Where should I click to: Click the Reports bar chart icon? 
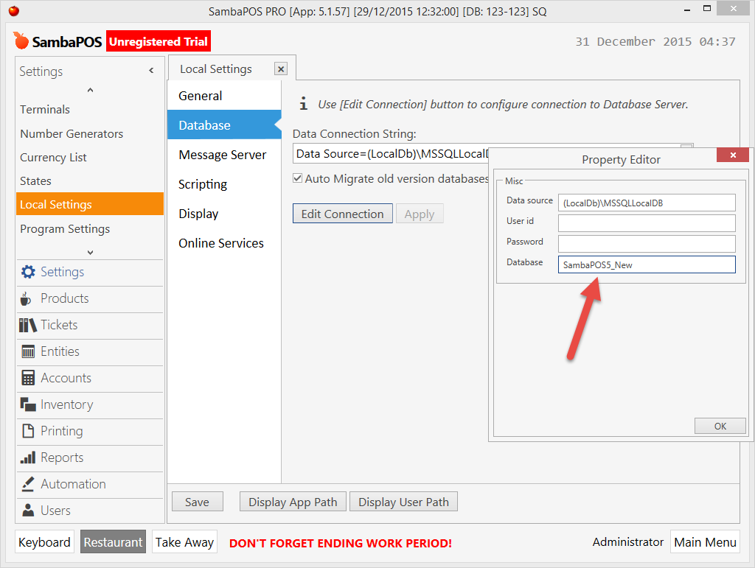pos(29,458)
